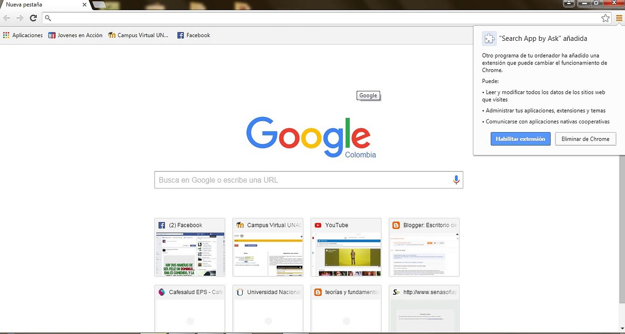Bookmark this page with the star icon
The width and height of the screenshot is (625, 334).
pos(605,18)
